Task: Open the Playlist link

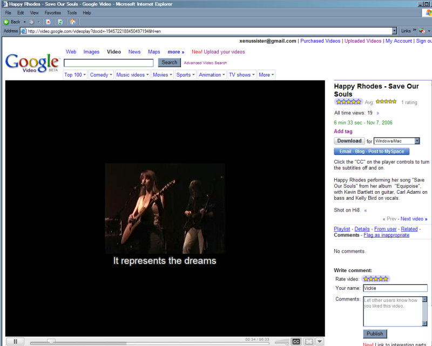Action: (342, 229)
